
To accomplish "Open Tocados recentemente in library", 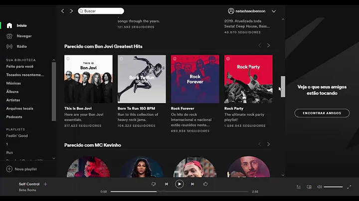I will (25, 75).
